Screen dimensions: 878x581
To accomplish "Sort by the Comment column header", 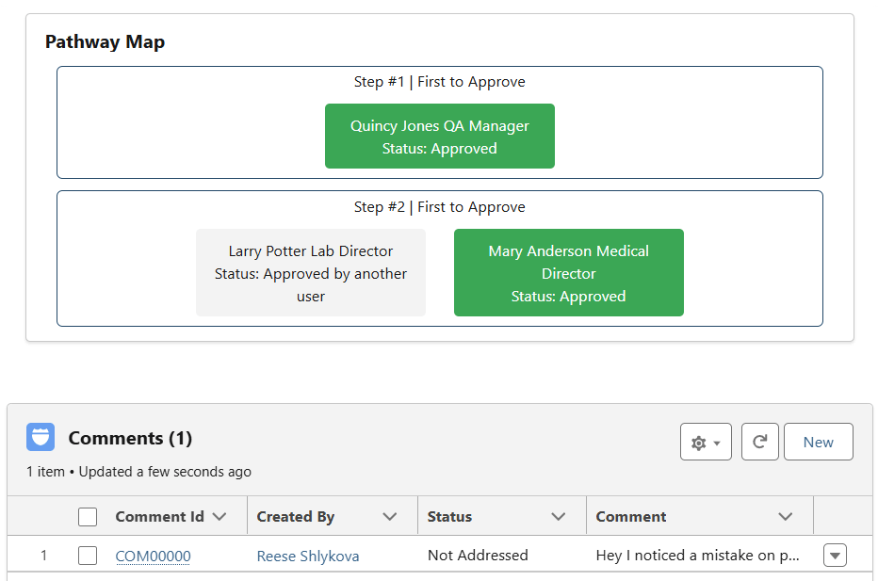I will click(x=631, y=517).
